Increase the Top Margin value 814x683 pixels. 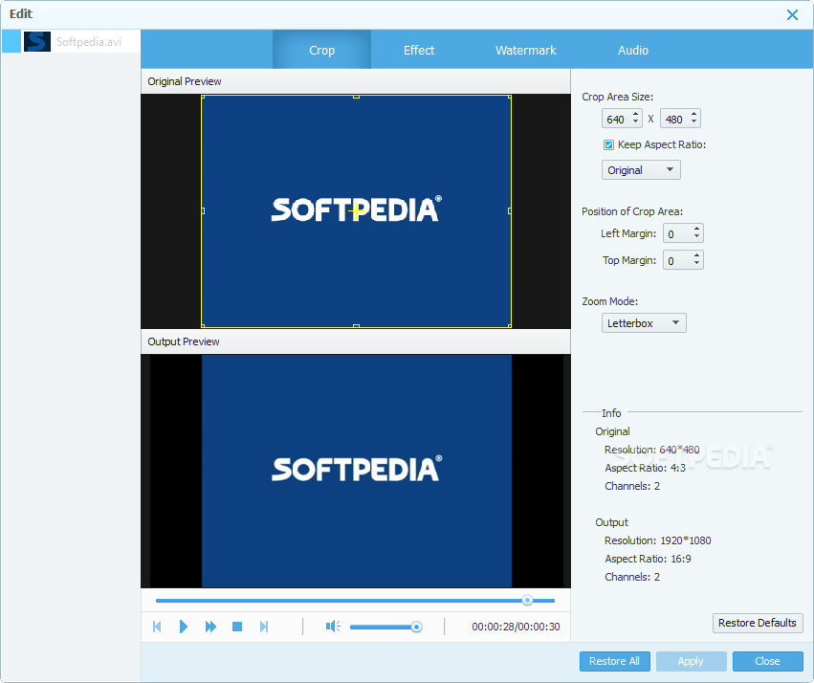(x=696, y=255)
